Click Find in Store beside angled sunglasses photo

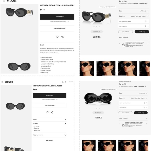coord(125,32)
